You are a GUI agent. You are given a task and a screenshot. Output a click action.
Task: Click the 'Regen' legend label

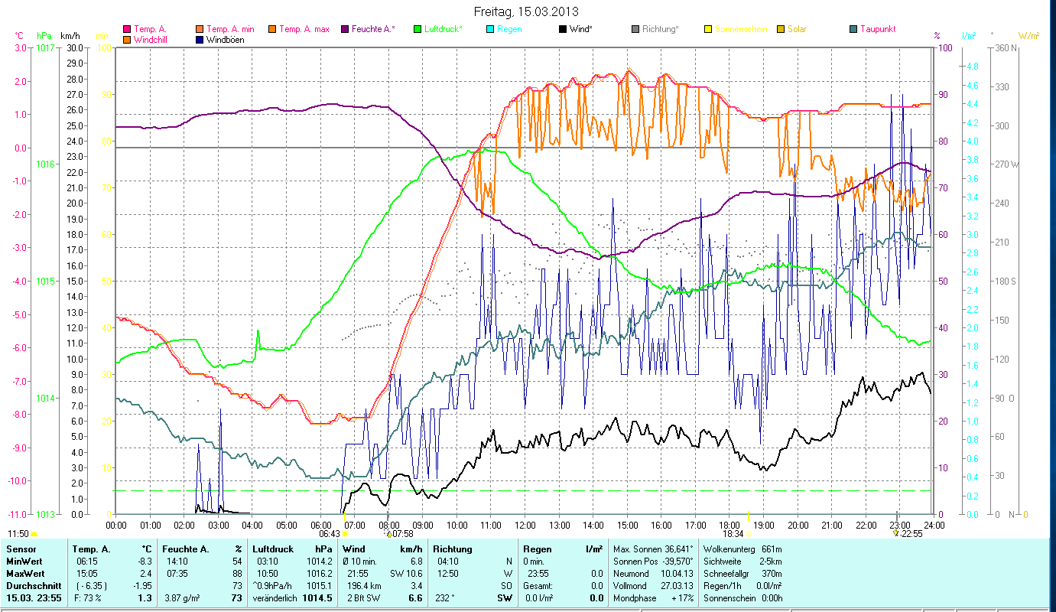click(509, 29)
